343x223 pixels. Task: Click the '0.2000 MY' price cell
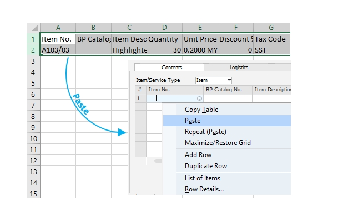click(200, 50)
